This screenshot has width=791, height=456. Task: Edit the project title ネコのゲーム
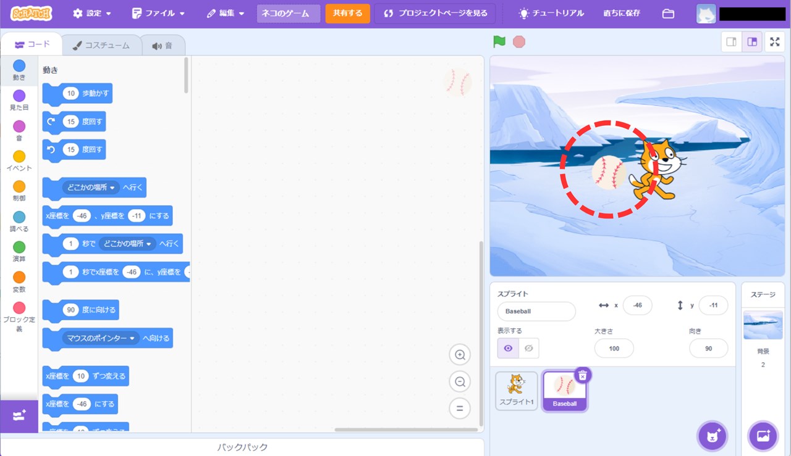(289, 14)
